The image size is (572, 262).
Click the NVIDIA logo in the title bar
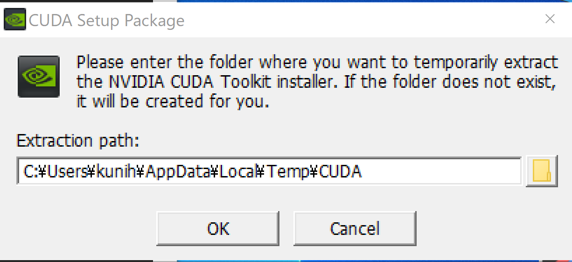click(x=15, y=21)
